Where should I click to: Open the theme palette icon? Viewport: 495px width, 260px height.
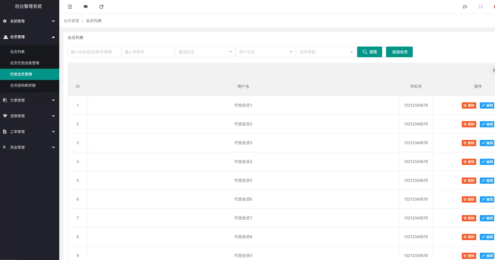pyautogui.click(x=465, y=7)
